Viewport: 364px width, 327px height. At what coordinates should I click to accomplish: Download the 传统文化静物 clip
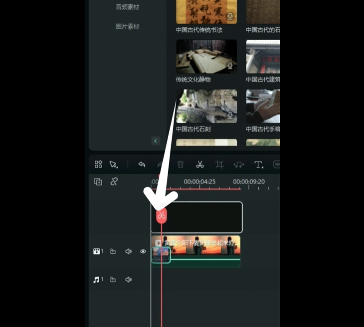(x=230, y=66)
